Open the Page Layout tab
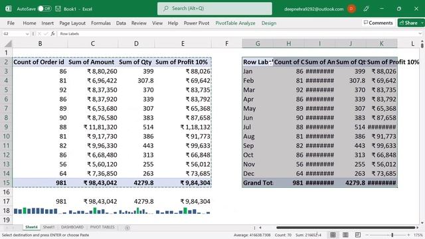Viewport: 425px width, 239px height. coord(72,23)
